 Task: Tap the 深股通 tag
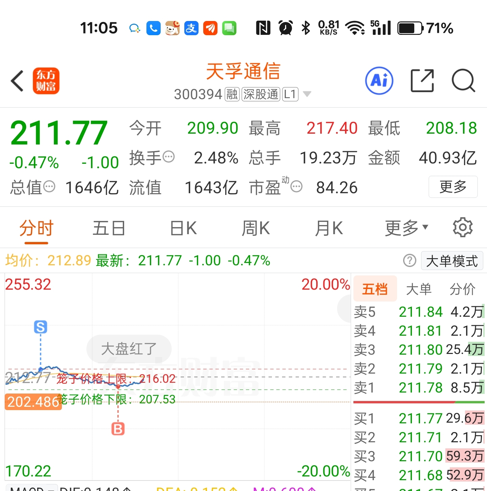tap(261, 94)
